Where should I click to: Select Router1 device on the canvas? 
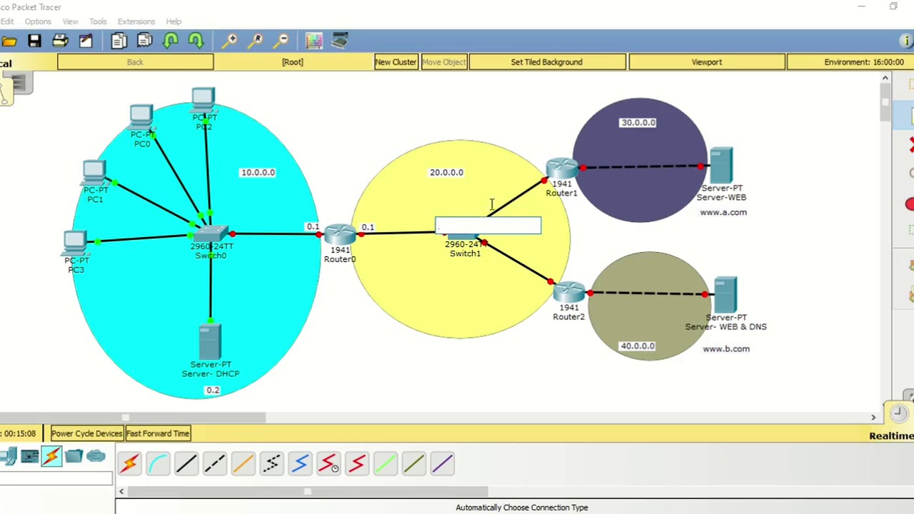tap(562, 169)
